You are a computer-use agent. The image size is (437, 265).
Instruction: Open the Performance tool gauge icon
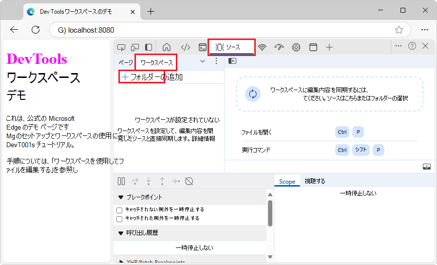279,47
